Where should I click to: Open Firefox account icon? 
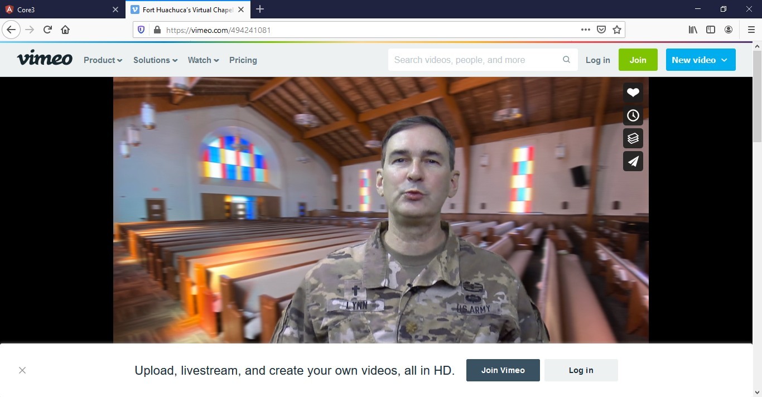[729, 30]
